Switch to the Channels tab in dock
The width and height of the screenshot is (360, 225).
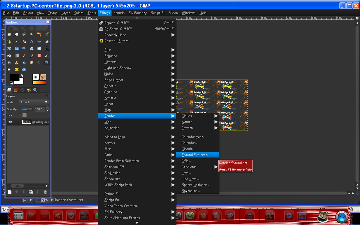click(16, 90)
